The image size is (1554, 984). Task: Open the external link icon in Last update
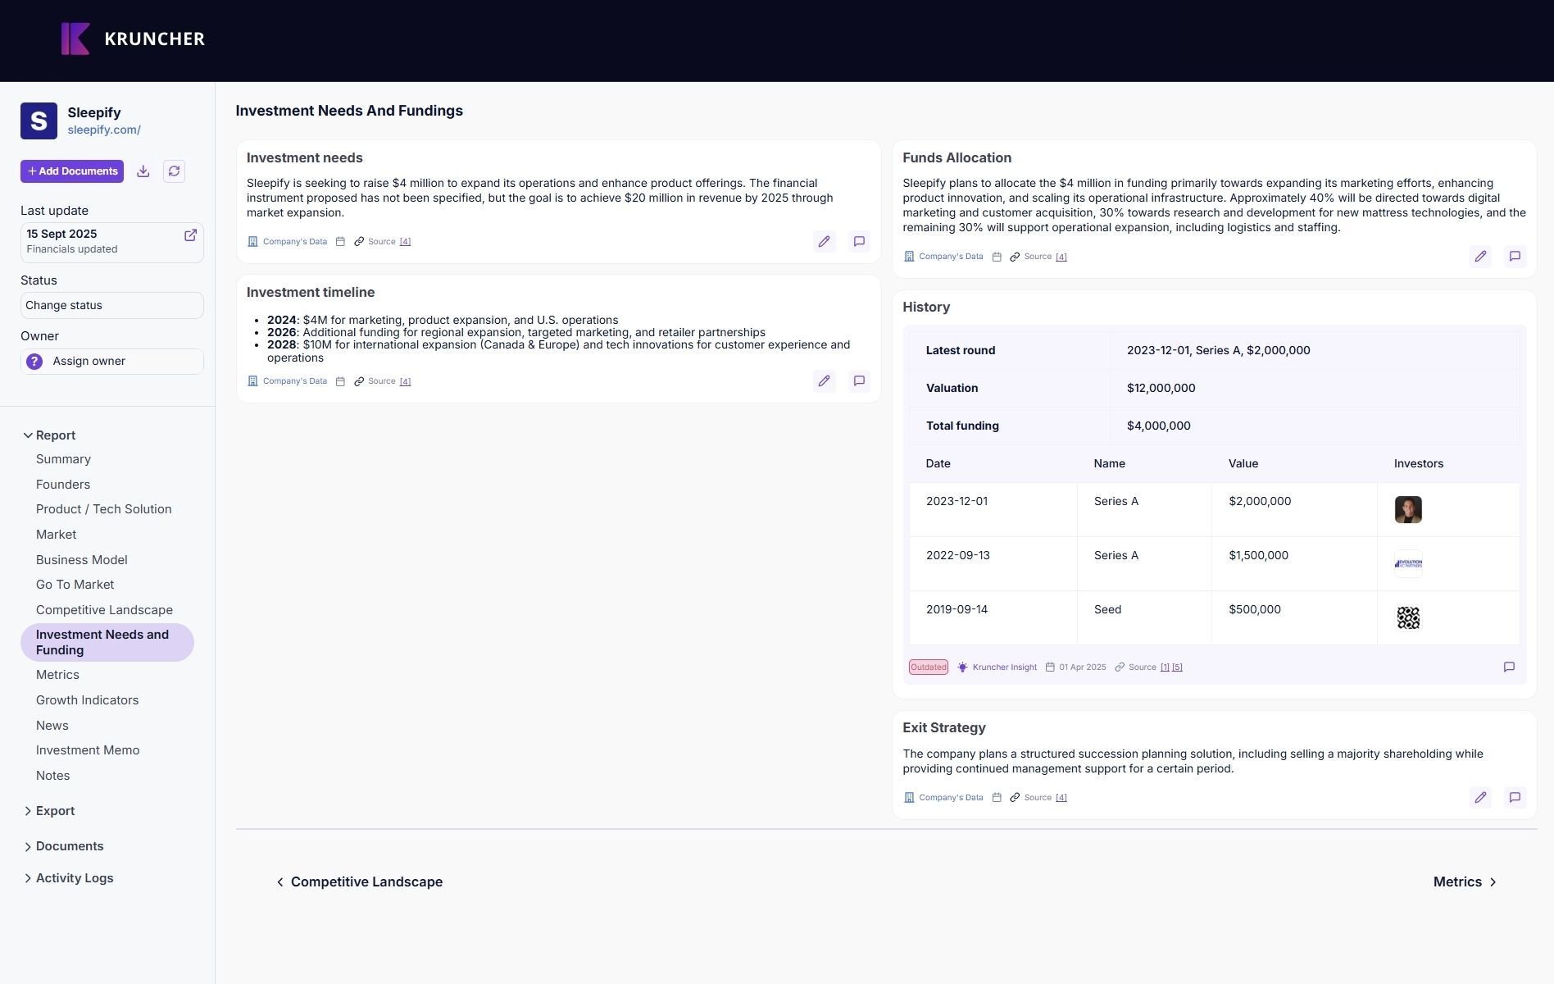[190, 235]
